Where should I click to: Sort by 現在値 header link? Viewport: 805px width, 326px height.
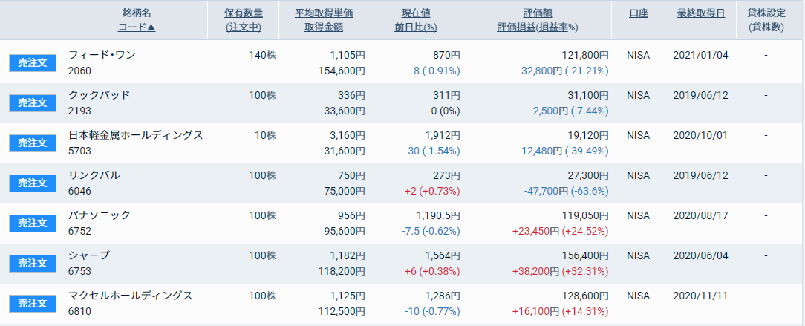coord(416,13)
